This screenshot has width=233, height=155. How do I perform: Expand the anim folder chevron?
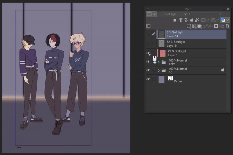click(x=159, y=62)
